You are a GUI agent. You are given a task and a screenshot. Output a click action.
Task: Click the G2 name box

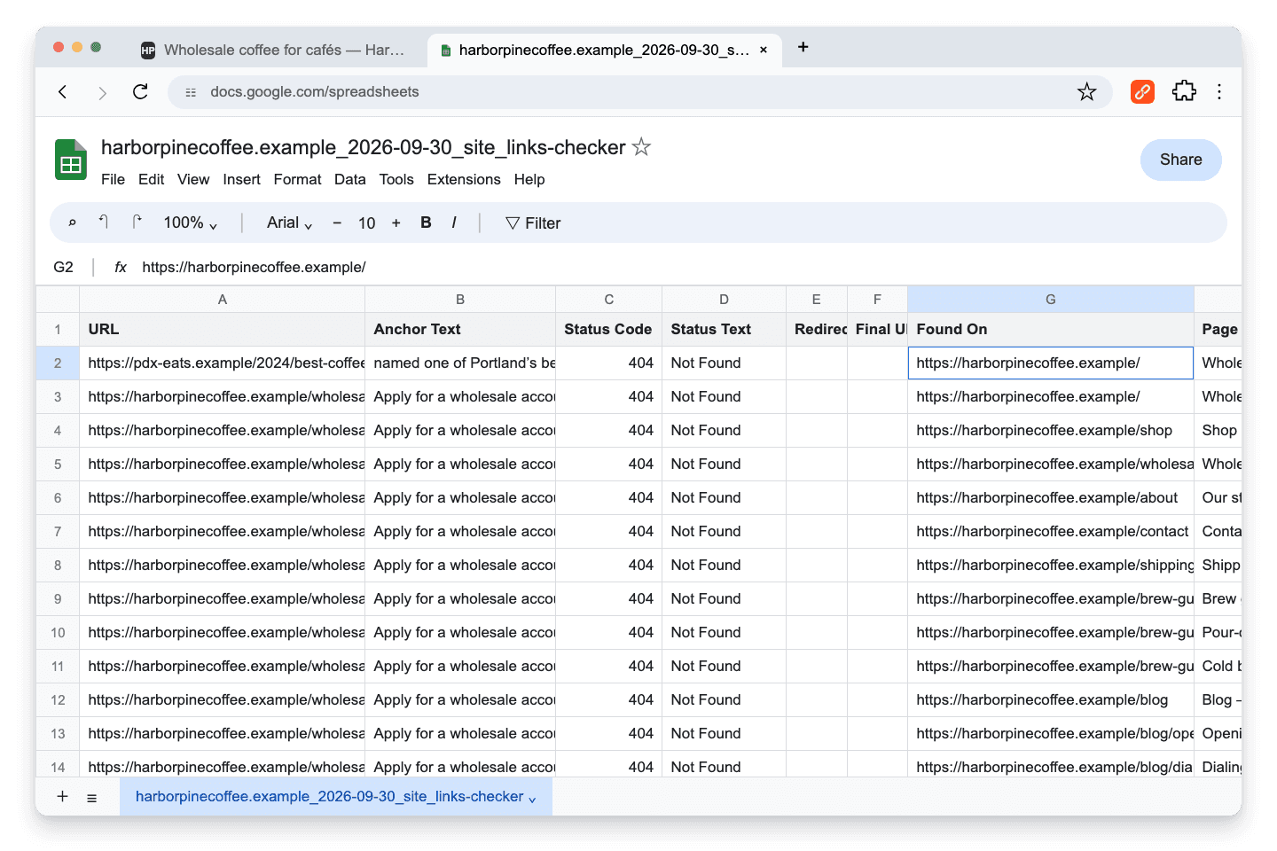click(x=64, y=267)
